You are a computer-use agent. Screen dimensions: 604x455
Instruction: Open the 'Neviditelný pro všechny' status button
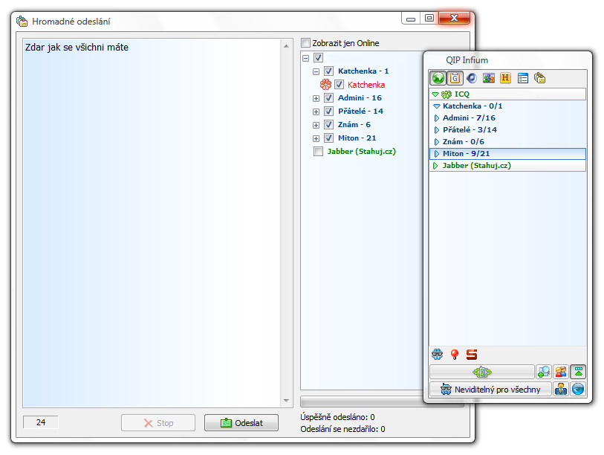coord(491,389)
